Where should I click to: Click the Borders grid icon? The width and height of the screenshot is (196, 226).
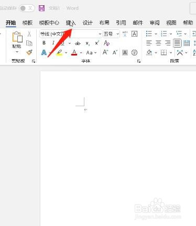point(164,52)
